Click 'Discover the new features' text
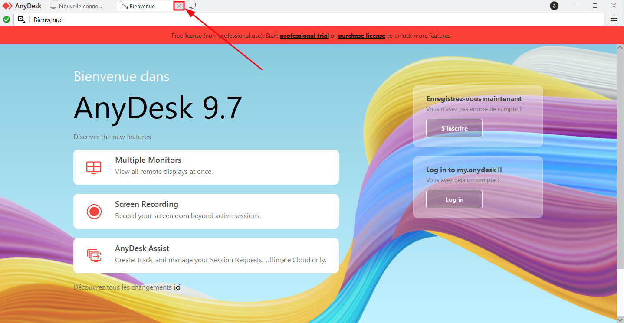This screenshot has width=624, height=323. 112,137
